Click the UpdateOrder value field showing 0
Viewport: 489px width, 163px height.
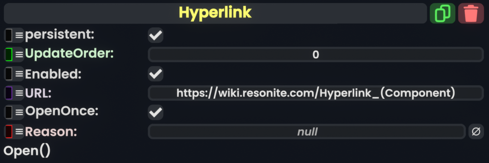(316, 54)
